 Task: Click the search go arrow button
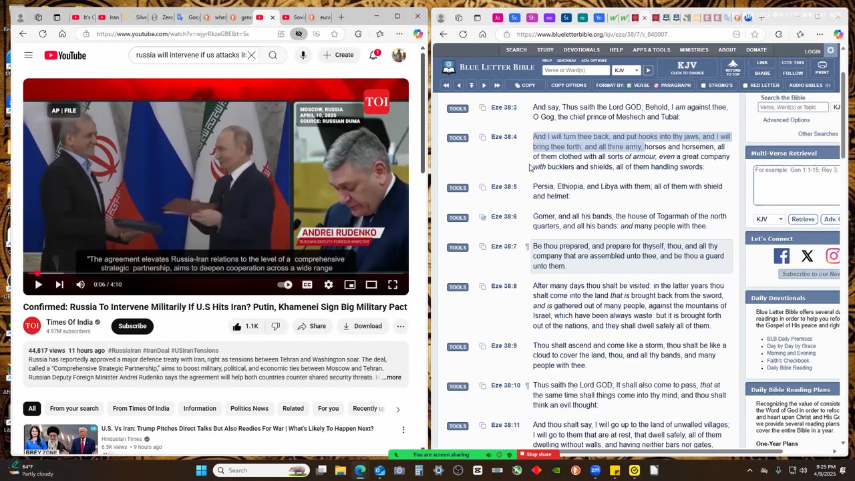648,70
